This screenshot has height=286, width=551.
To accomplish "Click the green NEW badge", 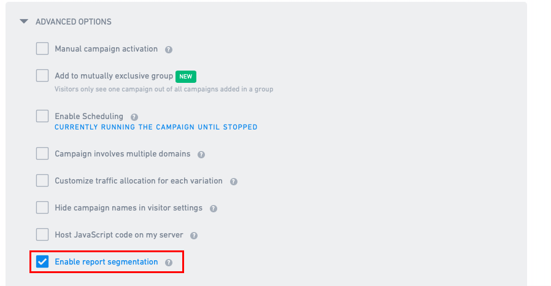I will click(x=186, y=77).
